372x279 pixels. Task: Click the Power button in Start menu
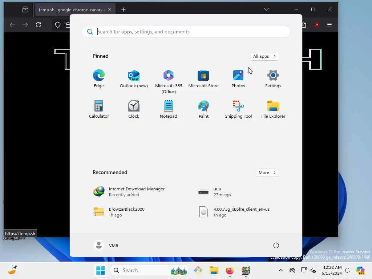click(x=276, y=245)
